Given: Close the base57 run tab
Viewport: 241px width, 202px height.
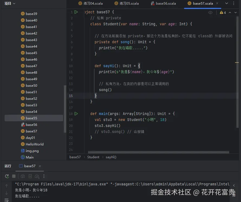Looking at the screenshot, I should pyautogui.click(x=40, y=166).
